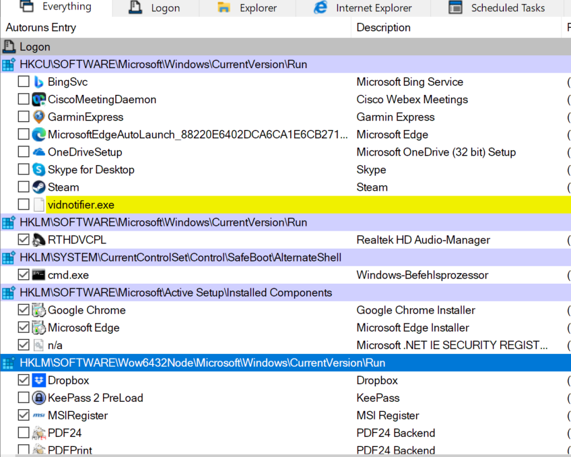Click the Microsoft Edge icon beside MicrosoftEdgeAutoLaunch
Image resolution: width=571 pixels, height=457 pixels.
click(38, 135)
